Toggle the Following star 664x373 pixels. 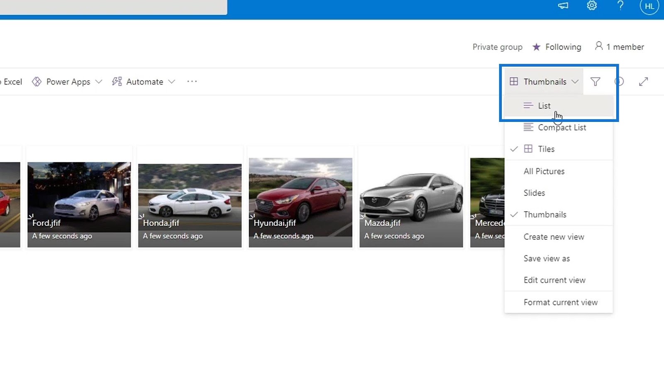pyautogui.click(x=557, y=47)
